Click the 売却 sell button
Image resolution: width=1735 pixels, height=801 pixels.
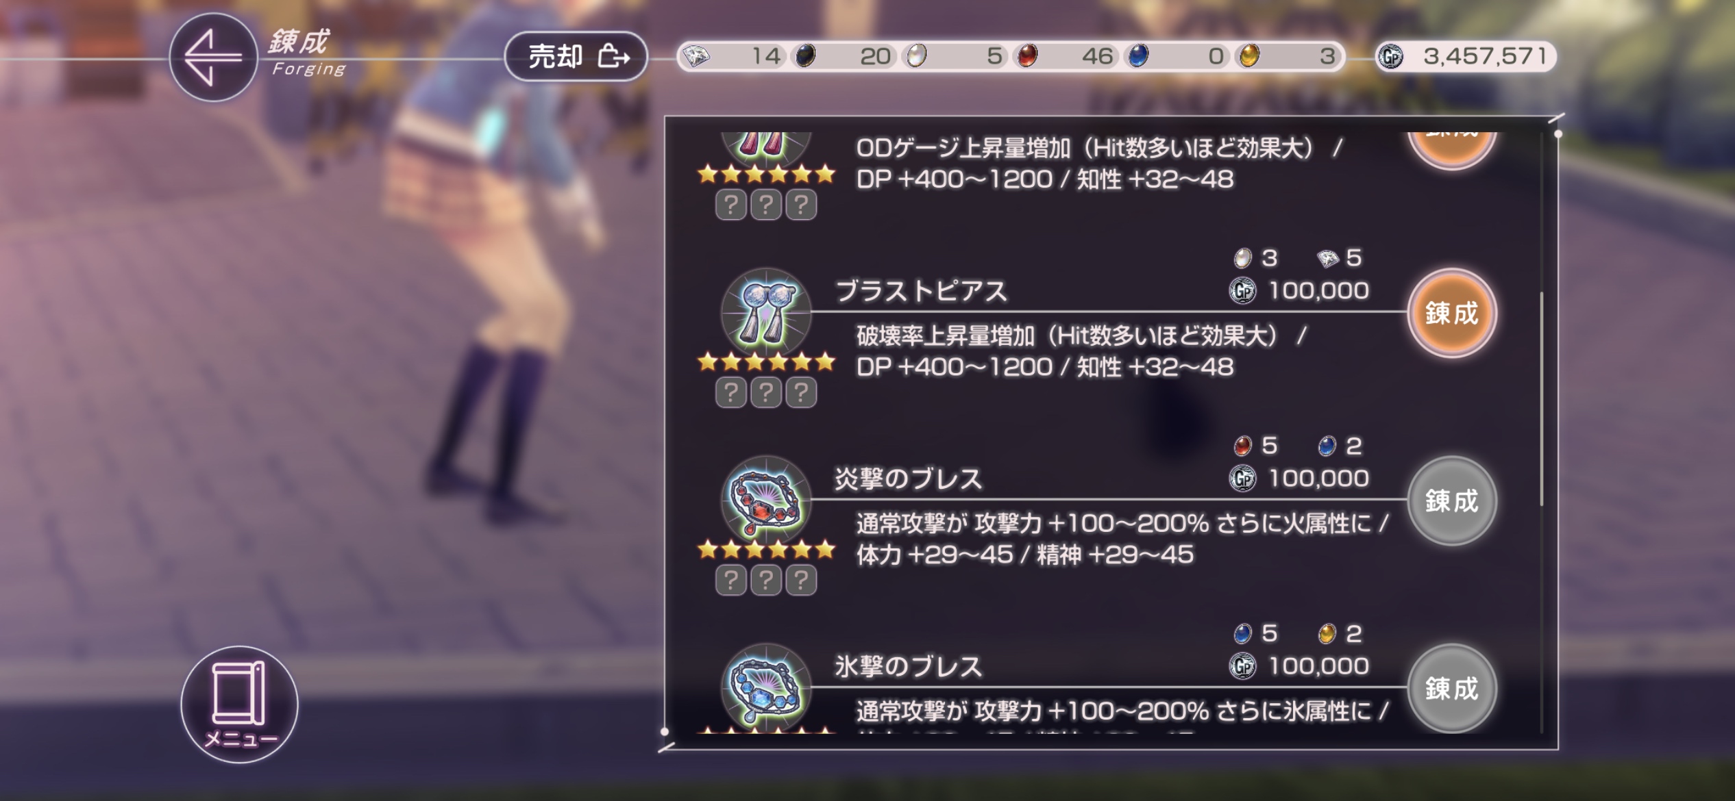(576, 56)
